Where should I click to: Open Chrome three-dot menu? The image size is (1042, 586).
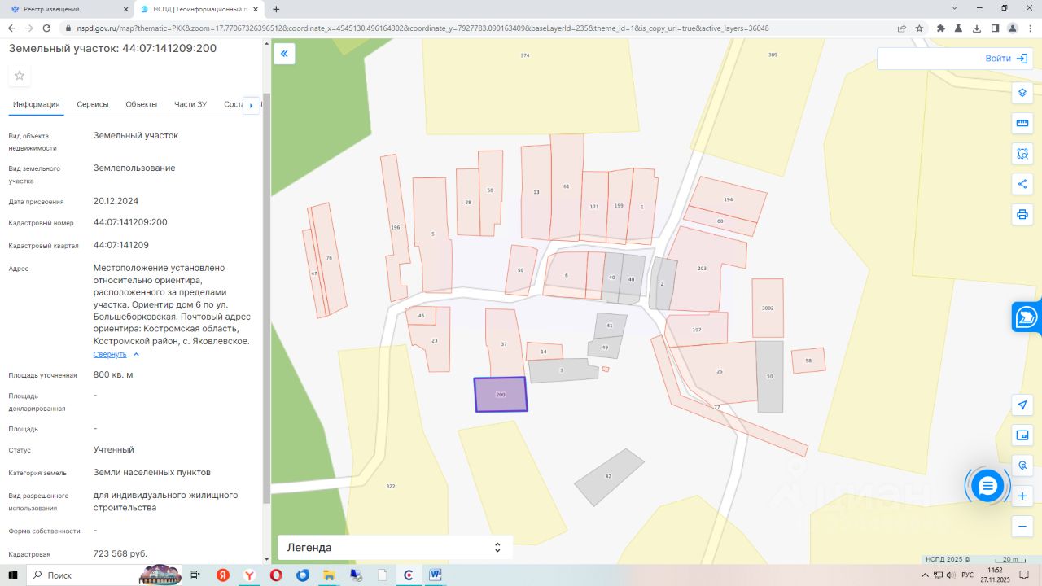pyautogui.click(x=1031, y=28)
